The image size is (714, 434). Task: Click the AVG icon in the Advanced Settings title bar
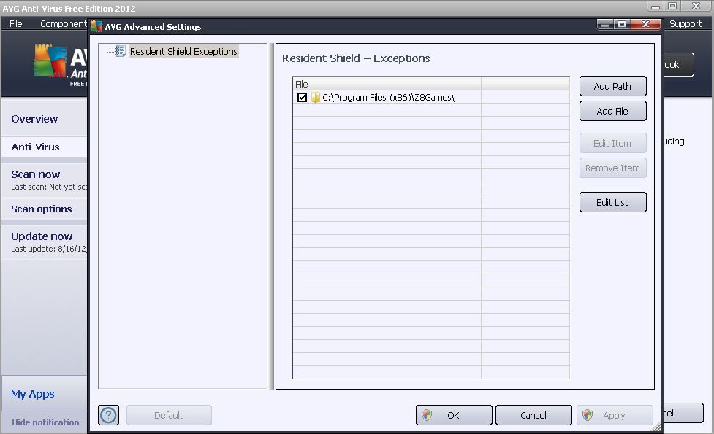pyautogui.click(x=96, y=26)
